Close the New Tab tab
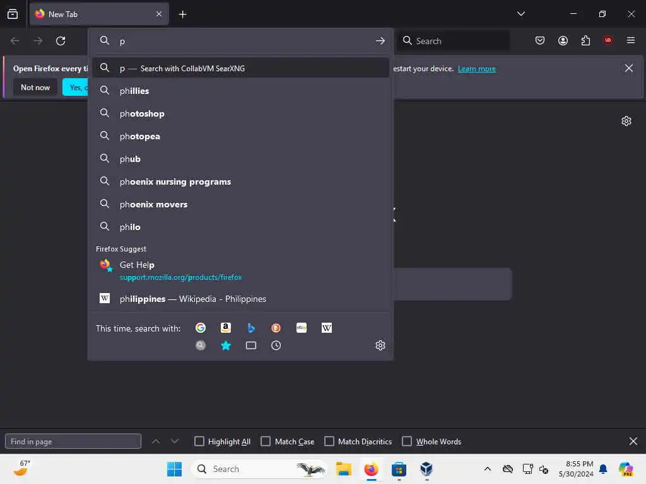This screenshot has height=484, width=646. (159, 14)
